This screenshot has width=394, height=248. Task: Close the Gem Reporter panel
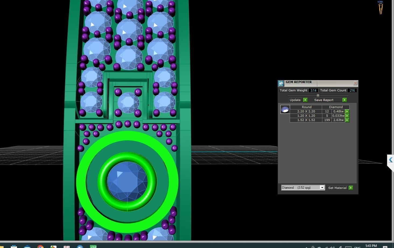(355, 83)
